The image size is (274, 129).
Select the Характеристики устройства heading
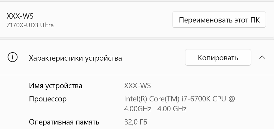tap(75, 58)
